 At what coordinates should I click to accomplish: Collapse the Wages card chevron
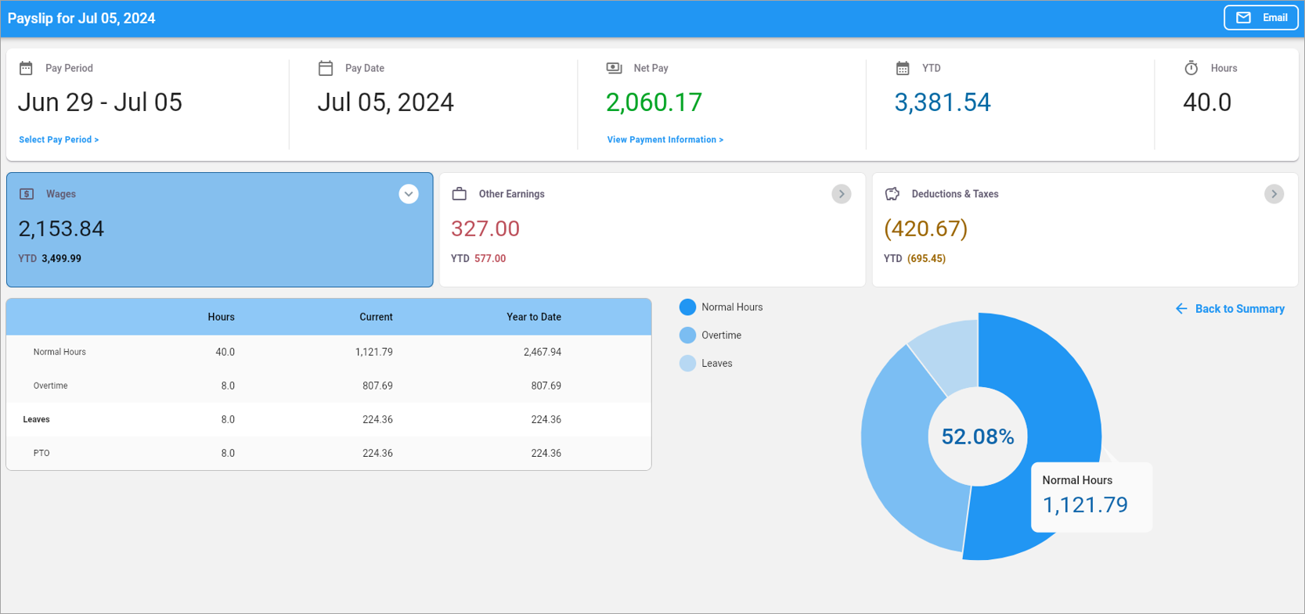coord(409,194)
